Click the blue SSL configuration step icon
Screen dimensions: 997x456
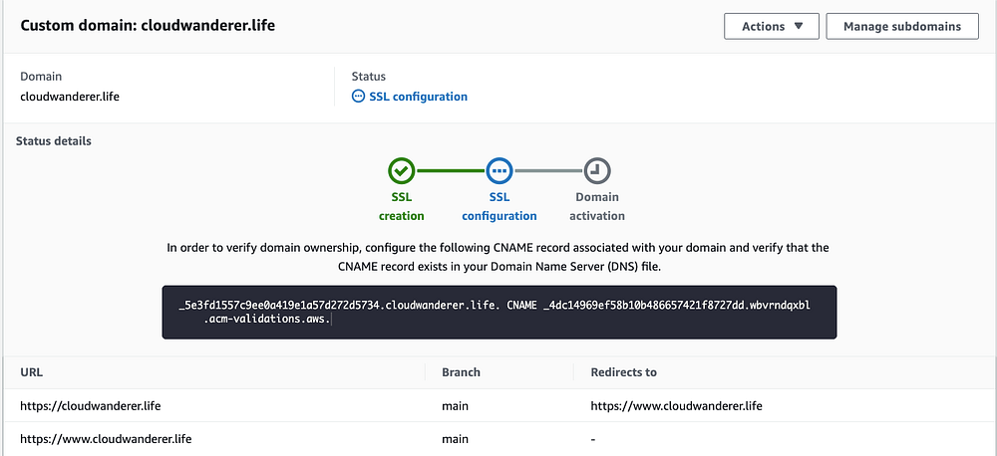[x=499, y=171]
